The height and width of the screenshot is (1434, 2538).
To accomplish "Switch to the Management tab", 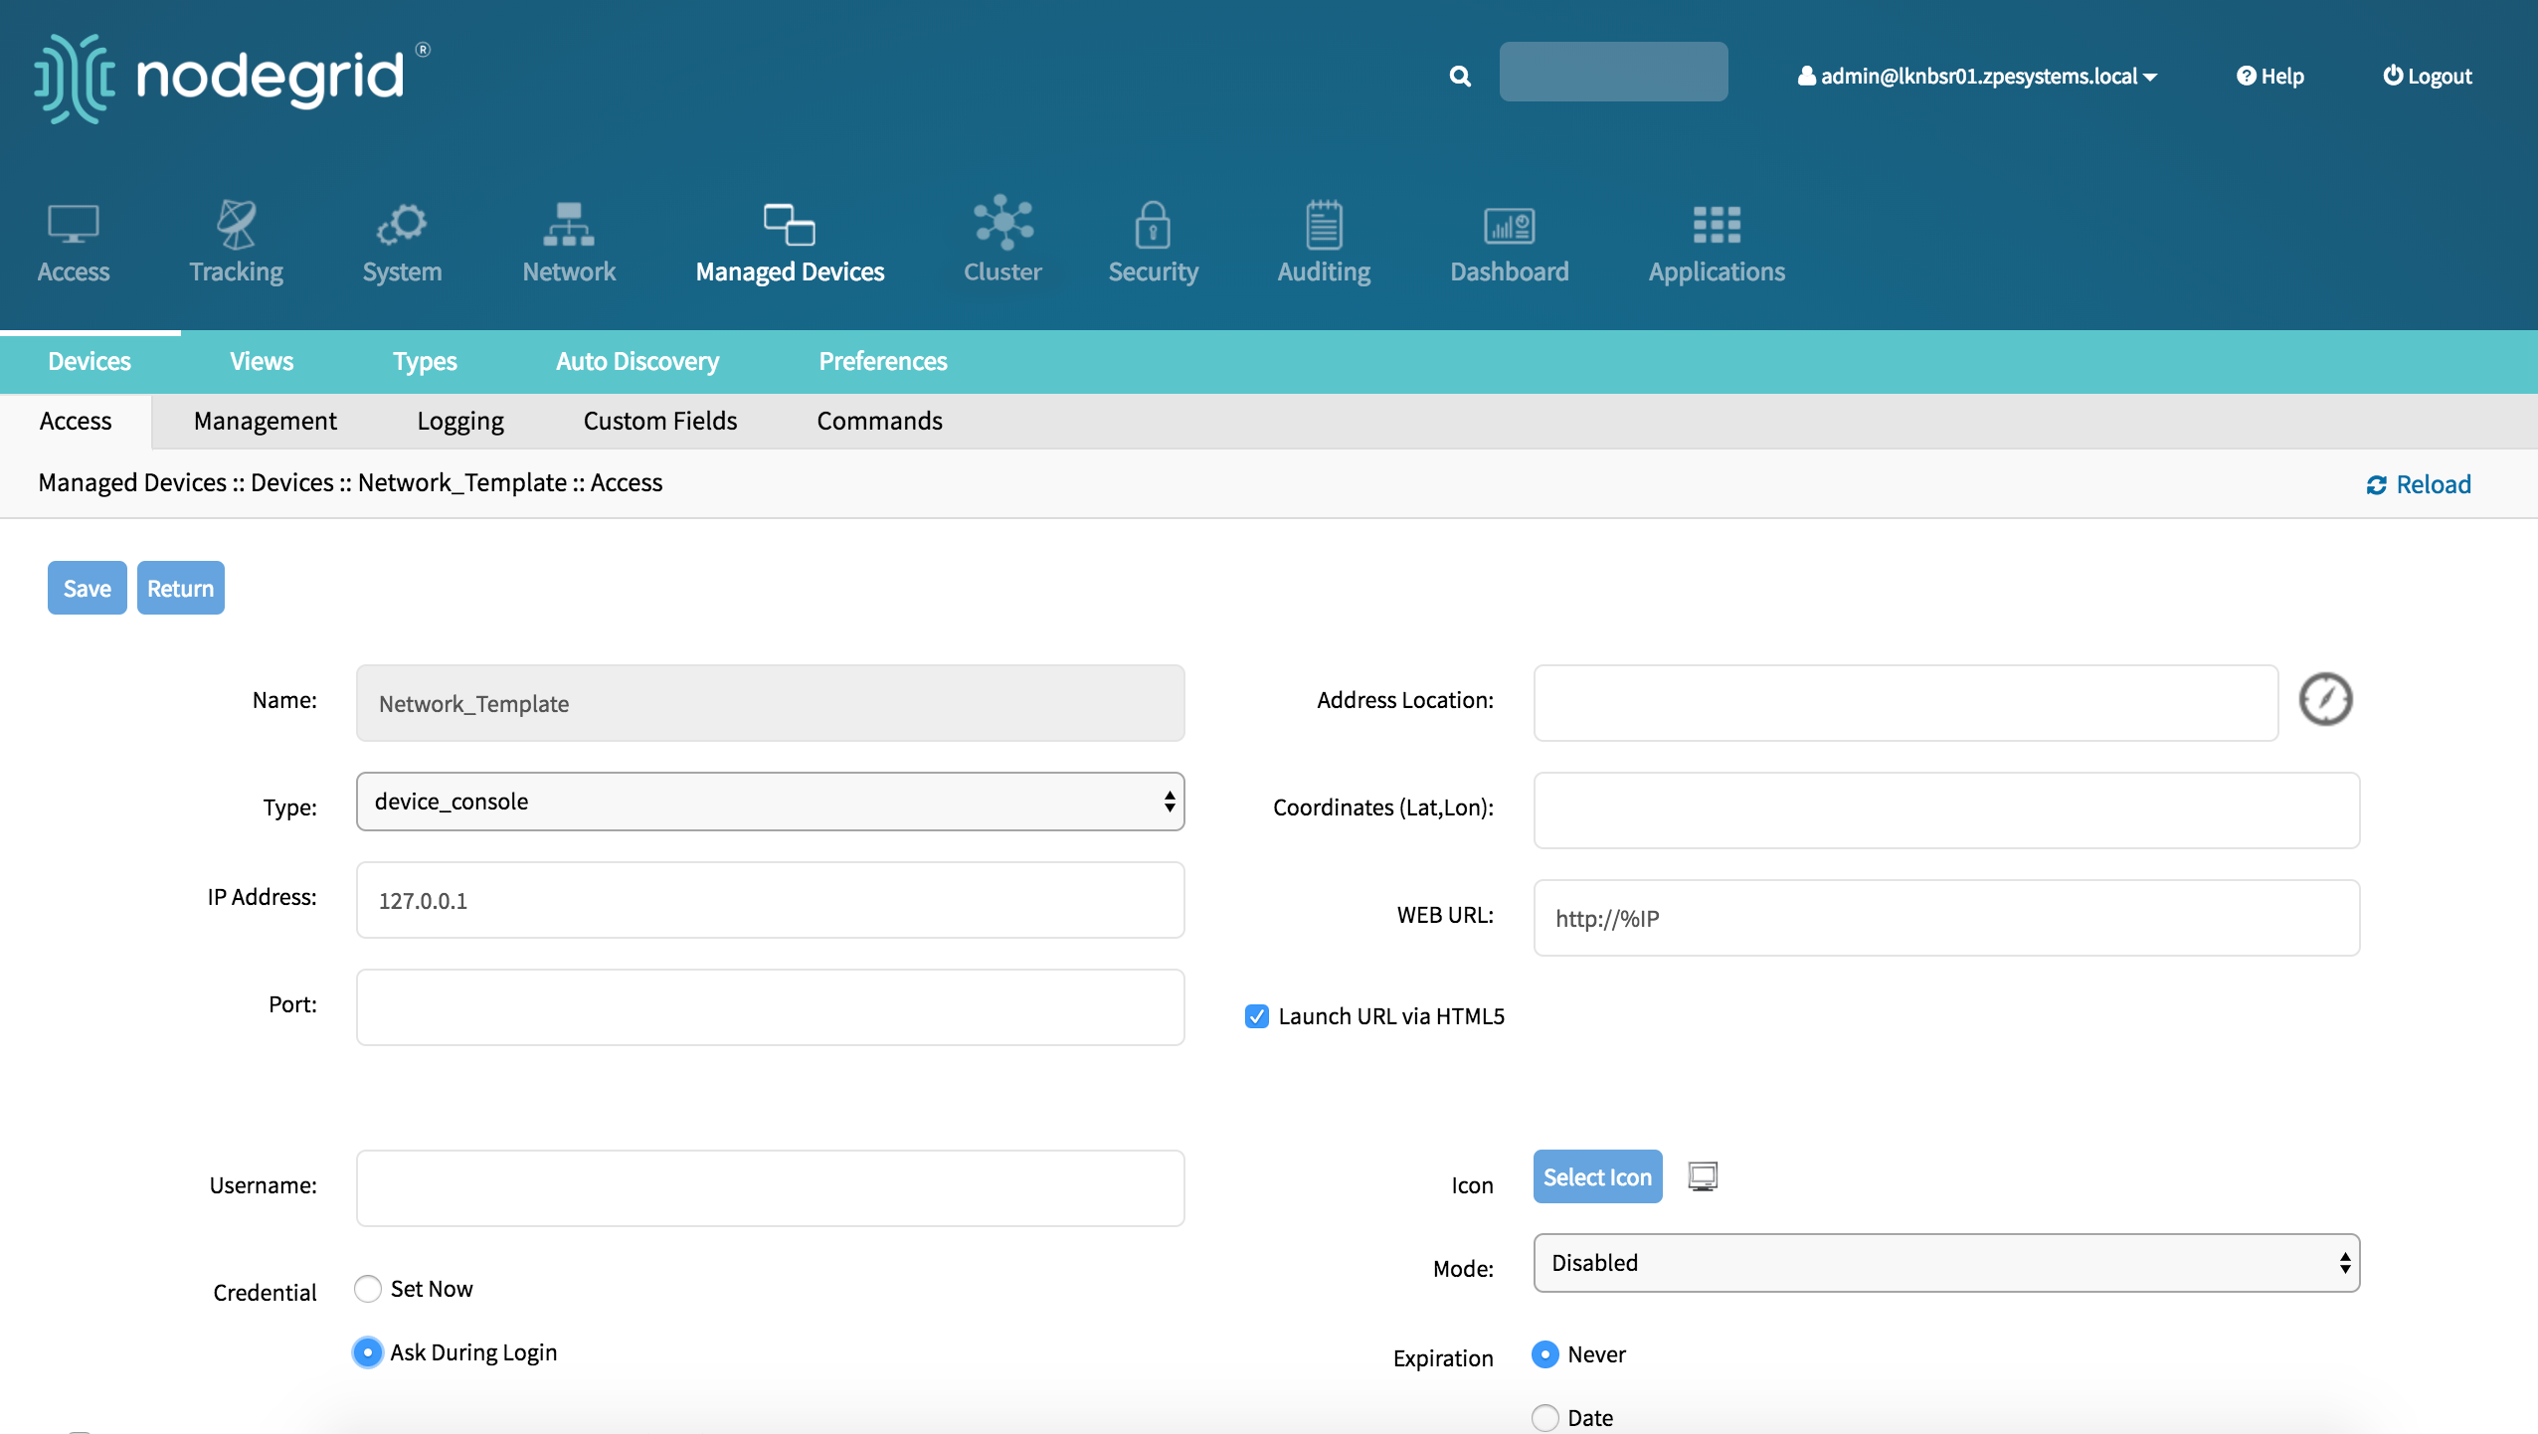I will (x=265, y=420).
